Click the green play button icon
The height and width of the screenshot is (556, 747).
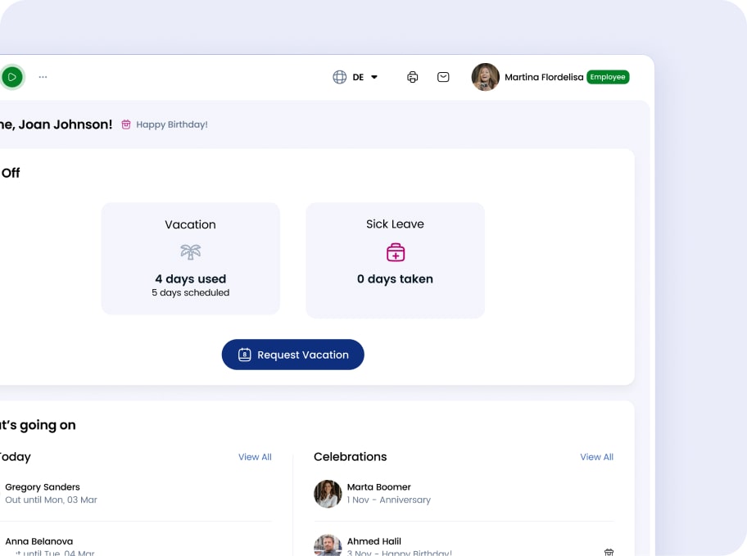pyautogui.click(x=11, y=77)
